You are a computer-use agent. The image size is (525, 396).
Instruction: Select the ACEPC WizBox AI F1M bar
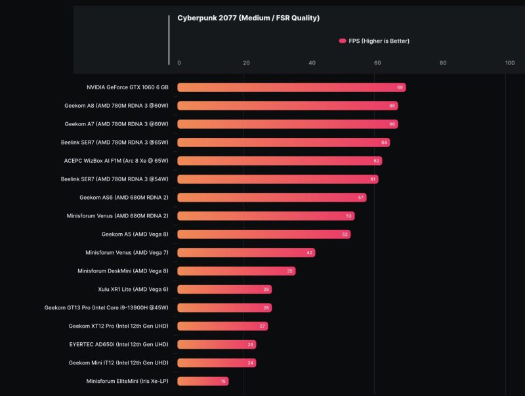tap(280, 161)
